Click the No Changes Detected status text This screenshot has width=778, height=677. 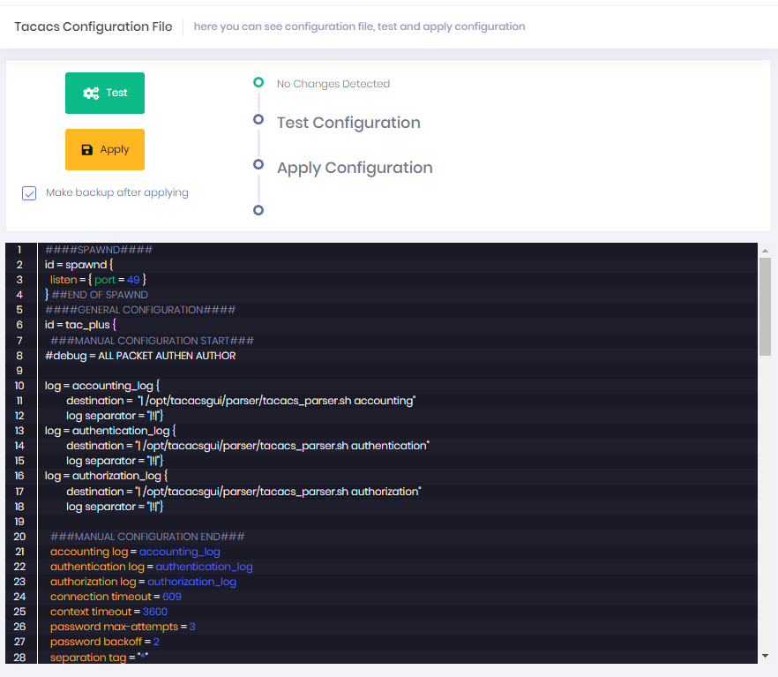coord(333,84)
